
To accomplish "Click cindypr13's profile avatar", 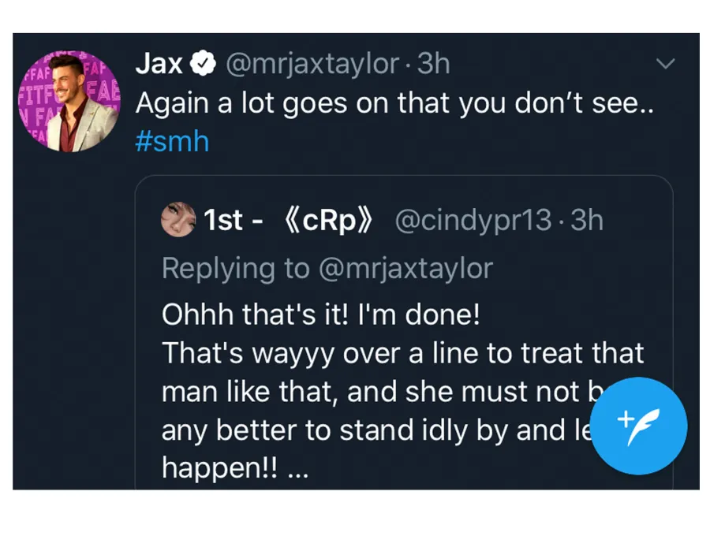I will point(178,220).
